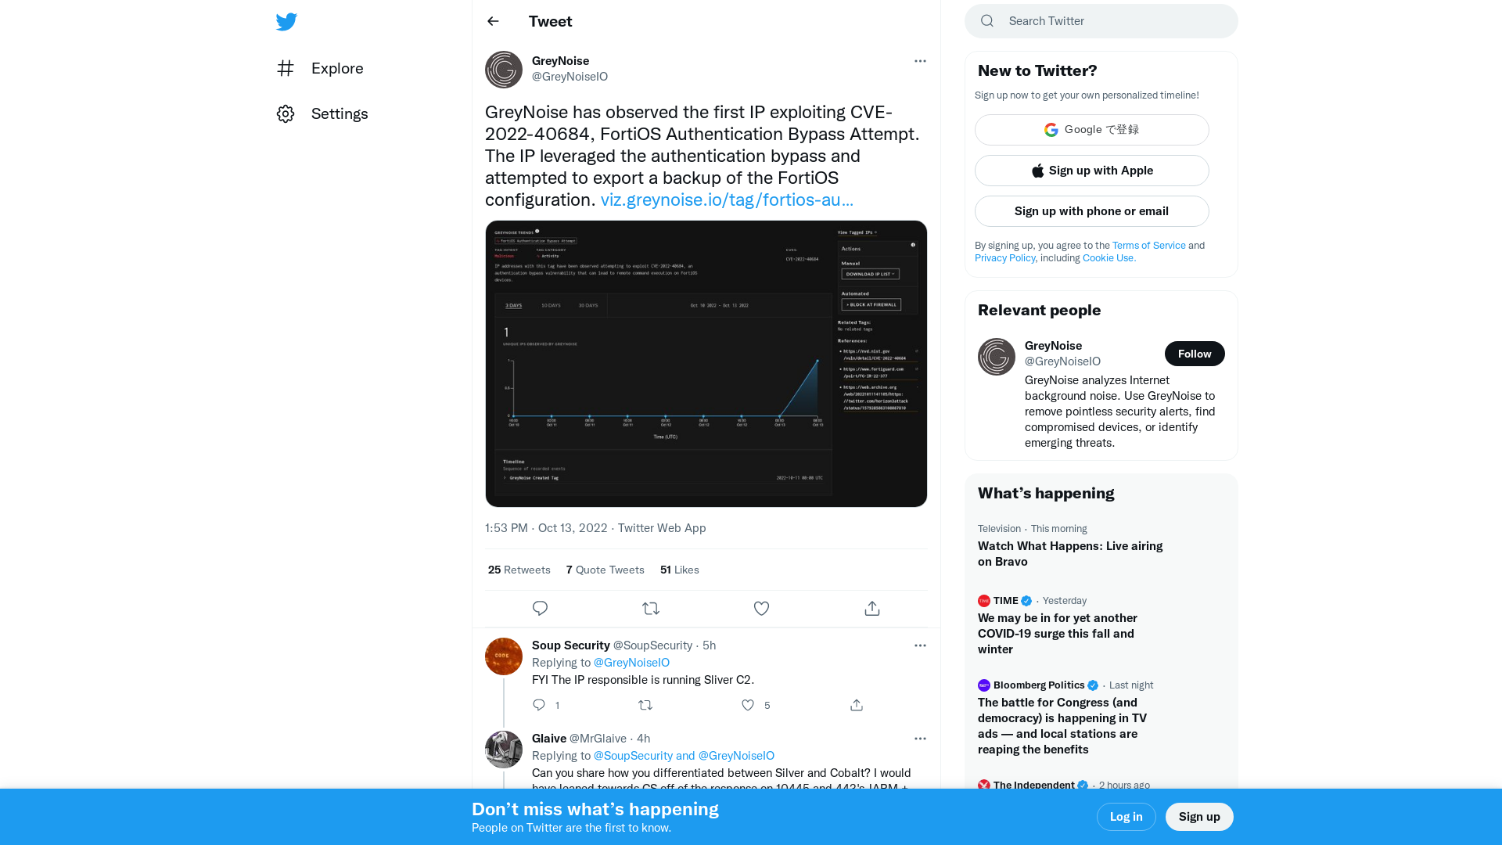Follow GreyNoise from Relevant people
The width and height of the screenshot is (1502, 845).
[1194, 354]
